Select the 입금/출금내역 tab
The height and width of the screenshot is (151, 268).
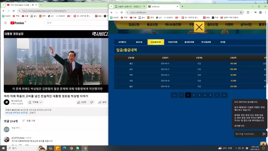coord(156,42)
